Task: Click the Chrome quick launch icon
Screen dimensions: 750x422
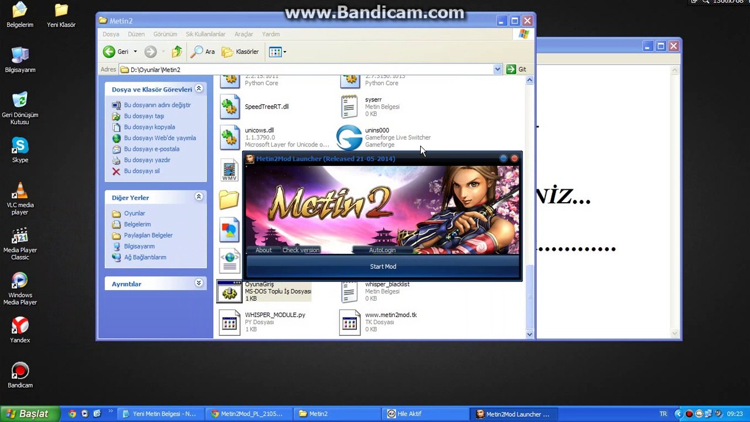Action: (72, 414)
